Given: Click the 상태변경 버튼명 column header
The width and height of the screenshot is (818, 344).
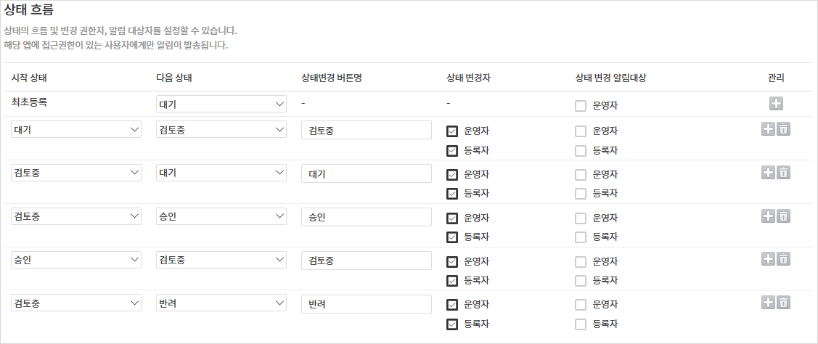Looking at the screenshot, I should tap(331, 78).
